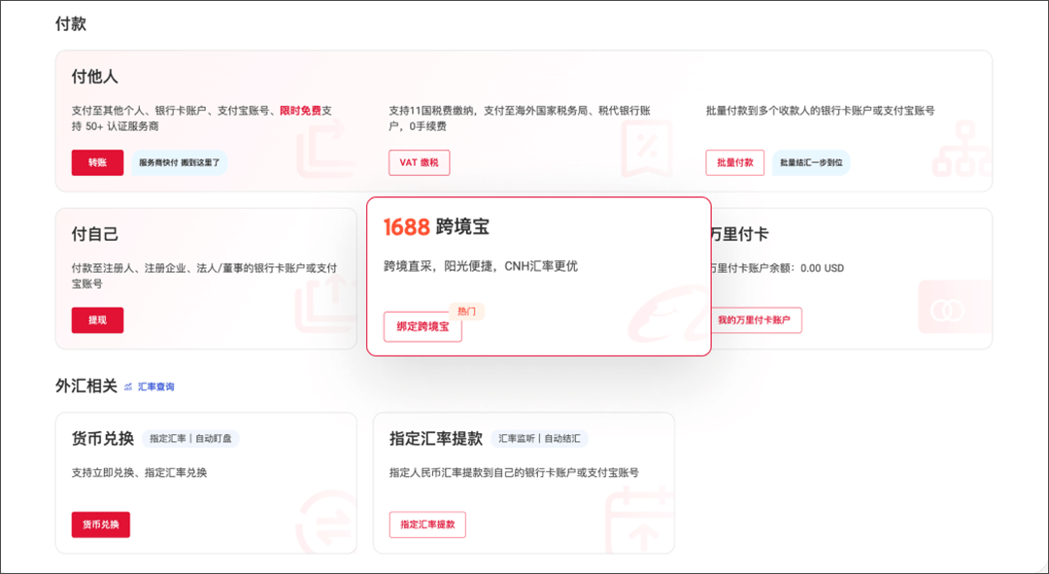The width and height of the screenshot is (1049, 574).
Task: Click the 外汇相关 section heading
Action: tap(86, 386)
